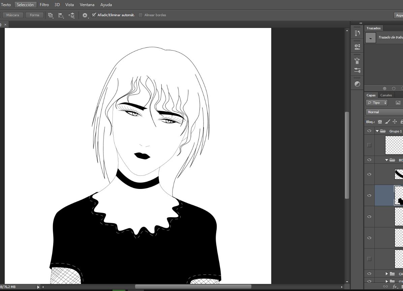Hide the layer with black arc thumbnail

point(369,174)
